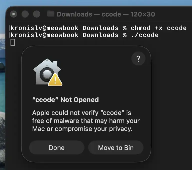Click kronislv@meowbook prompt on the first line
This screenshot has height=170, width=192.
pyautogui.click(x=44, y=28)
